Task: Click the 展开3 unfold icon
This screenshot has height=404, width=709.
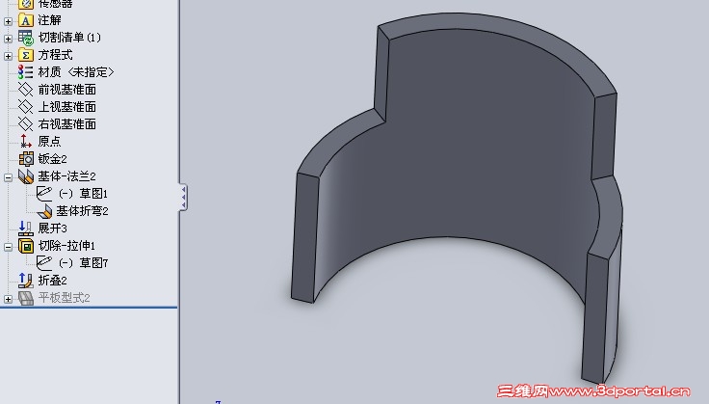Action: point(26,228)
